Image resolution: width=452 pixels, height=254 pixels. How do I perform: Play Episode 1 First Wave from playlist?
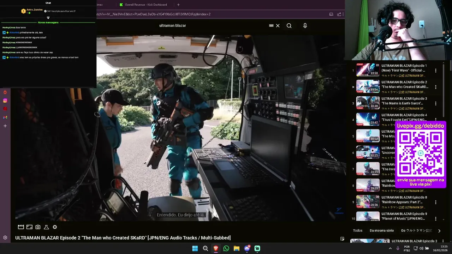pyautogui.click(x=404, y=68)
